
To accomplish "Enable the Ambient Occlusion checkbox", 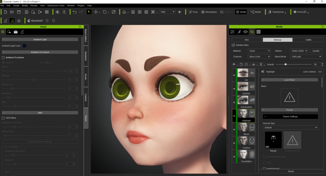I will [x=3, y=57].
